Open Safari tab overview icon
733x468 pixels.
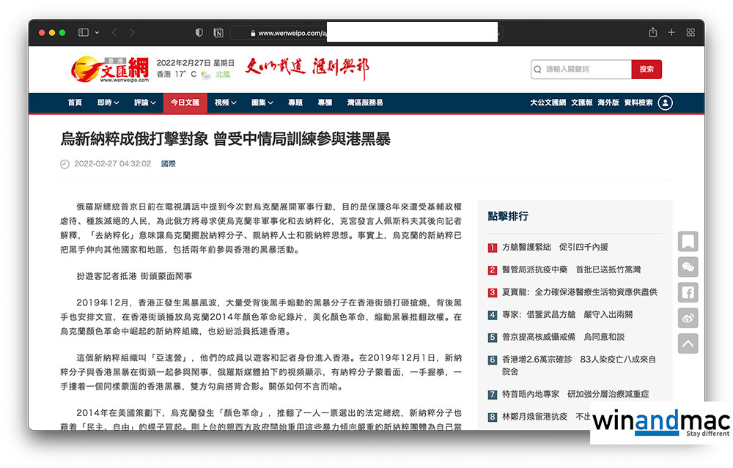tap(690, 33)
